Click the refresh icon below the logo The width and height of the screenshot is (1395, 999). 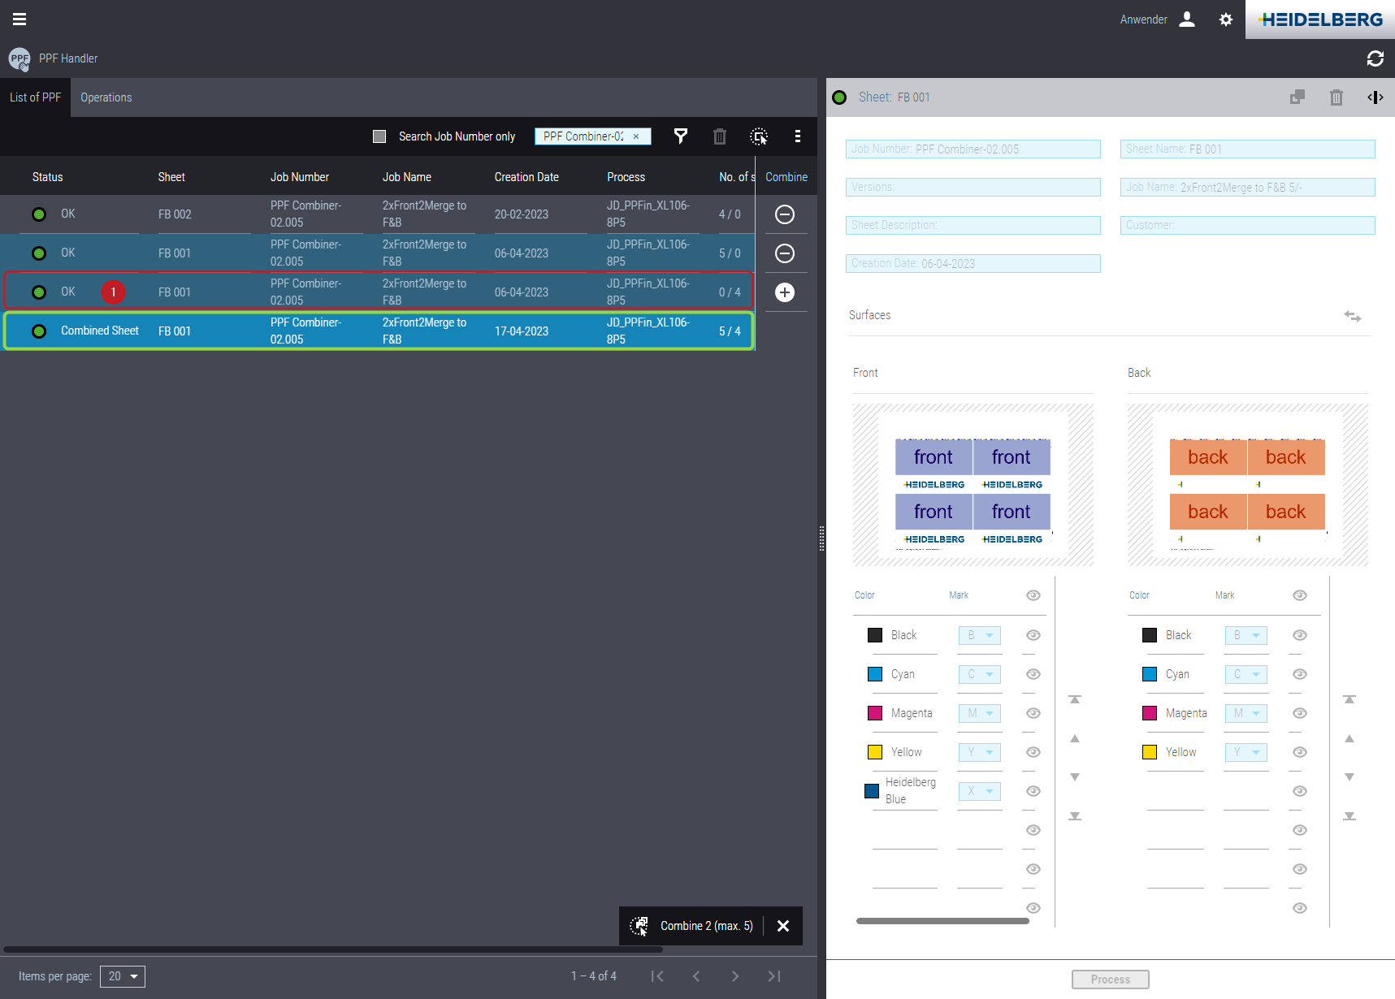[1375, 58]
